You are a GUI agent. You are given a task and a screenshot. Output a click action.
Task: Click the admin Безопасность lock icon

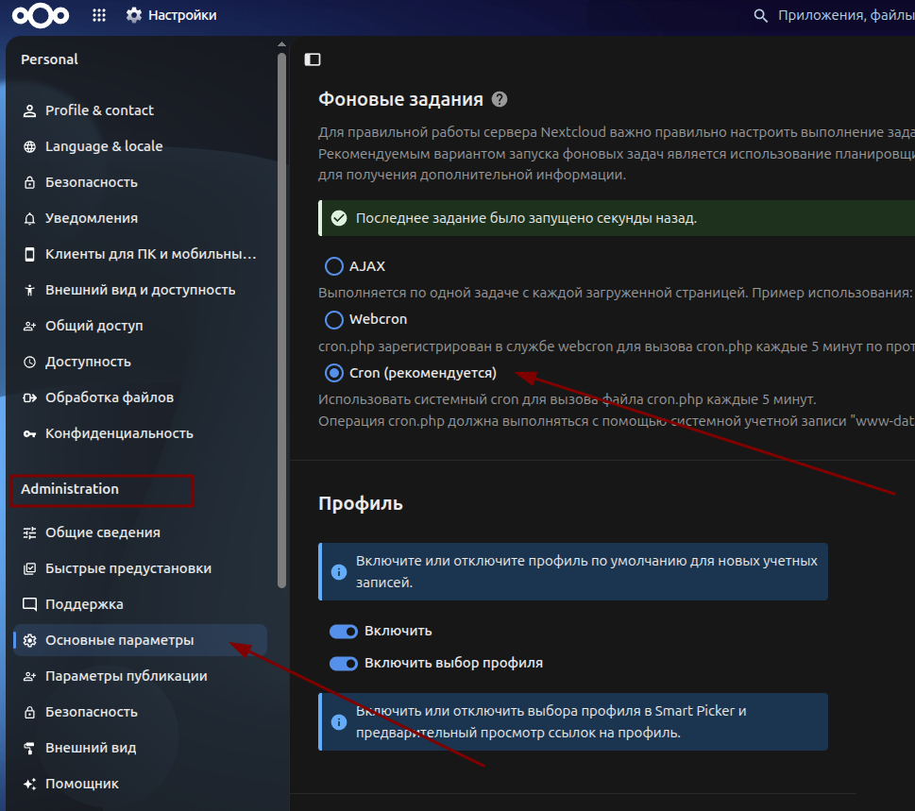(30, 713)
